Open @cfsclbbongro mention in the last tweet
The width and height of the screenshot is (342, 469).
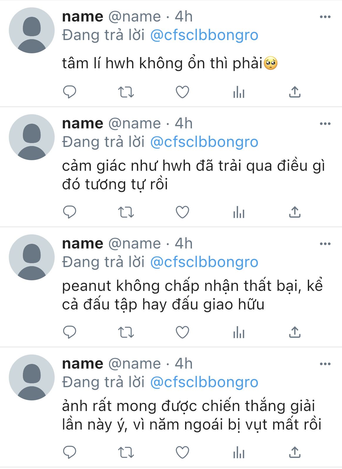pyautogui.click(x=204, y=382)
